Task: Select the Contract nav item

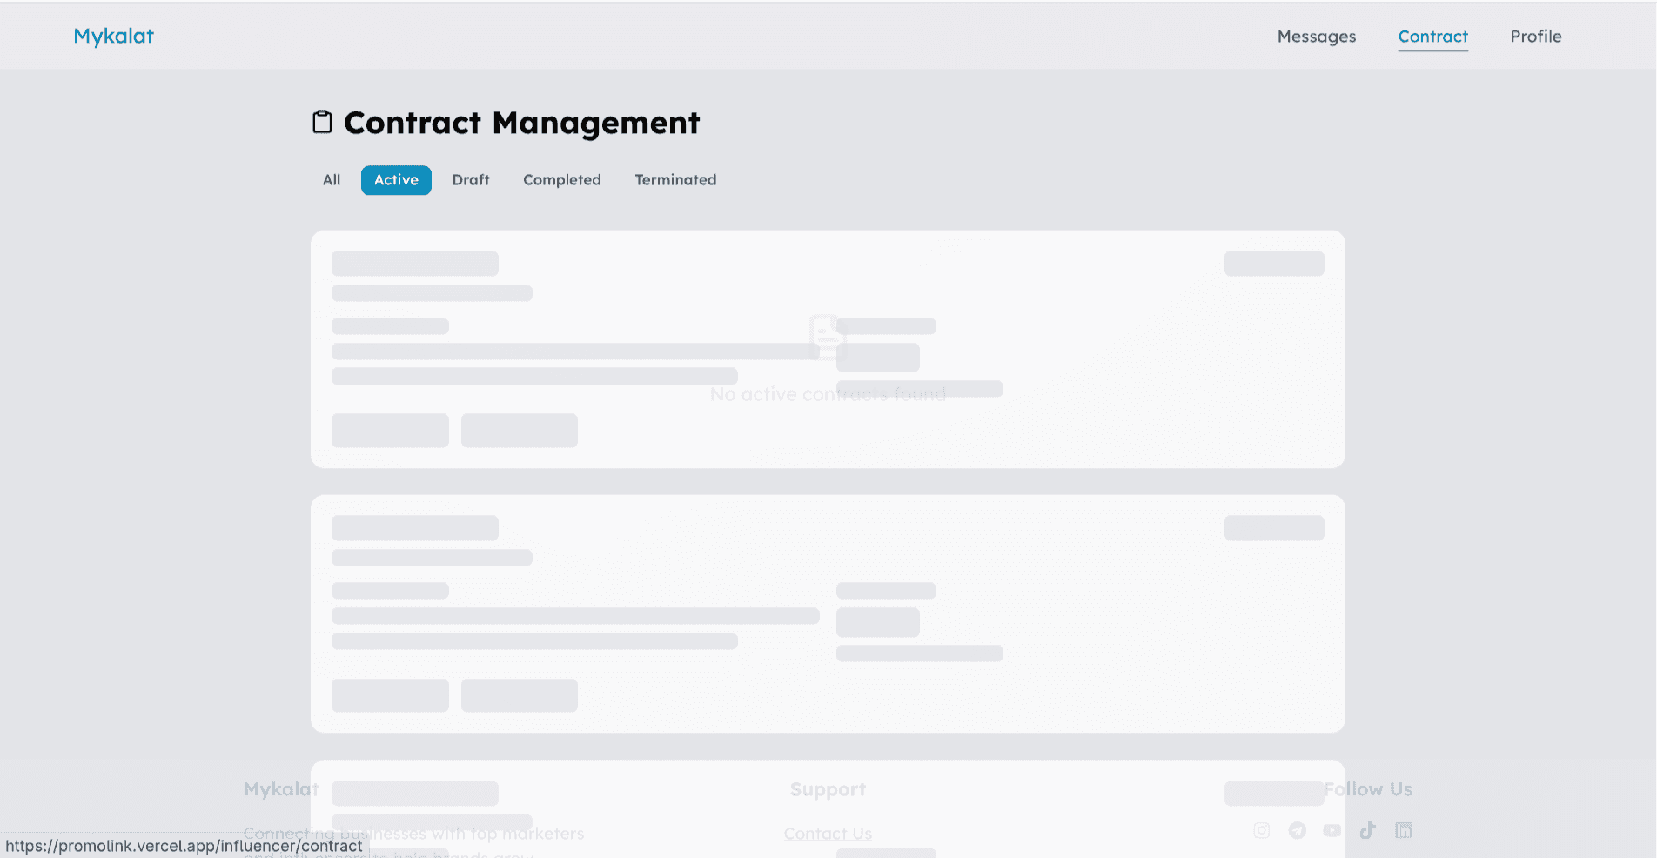Action: (1432, 37)
